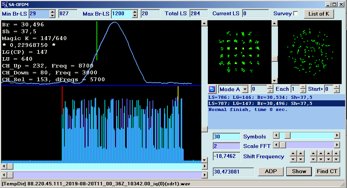Click the rightmost Shift Frequency up arrow
347x188 pixels.
click(336, 153)
